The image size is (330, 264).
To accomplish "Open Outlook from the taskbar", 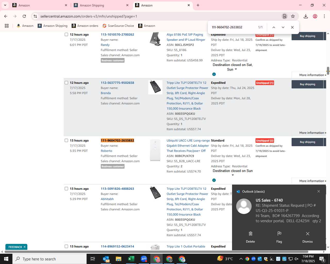I will (x=106, y=259).
